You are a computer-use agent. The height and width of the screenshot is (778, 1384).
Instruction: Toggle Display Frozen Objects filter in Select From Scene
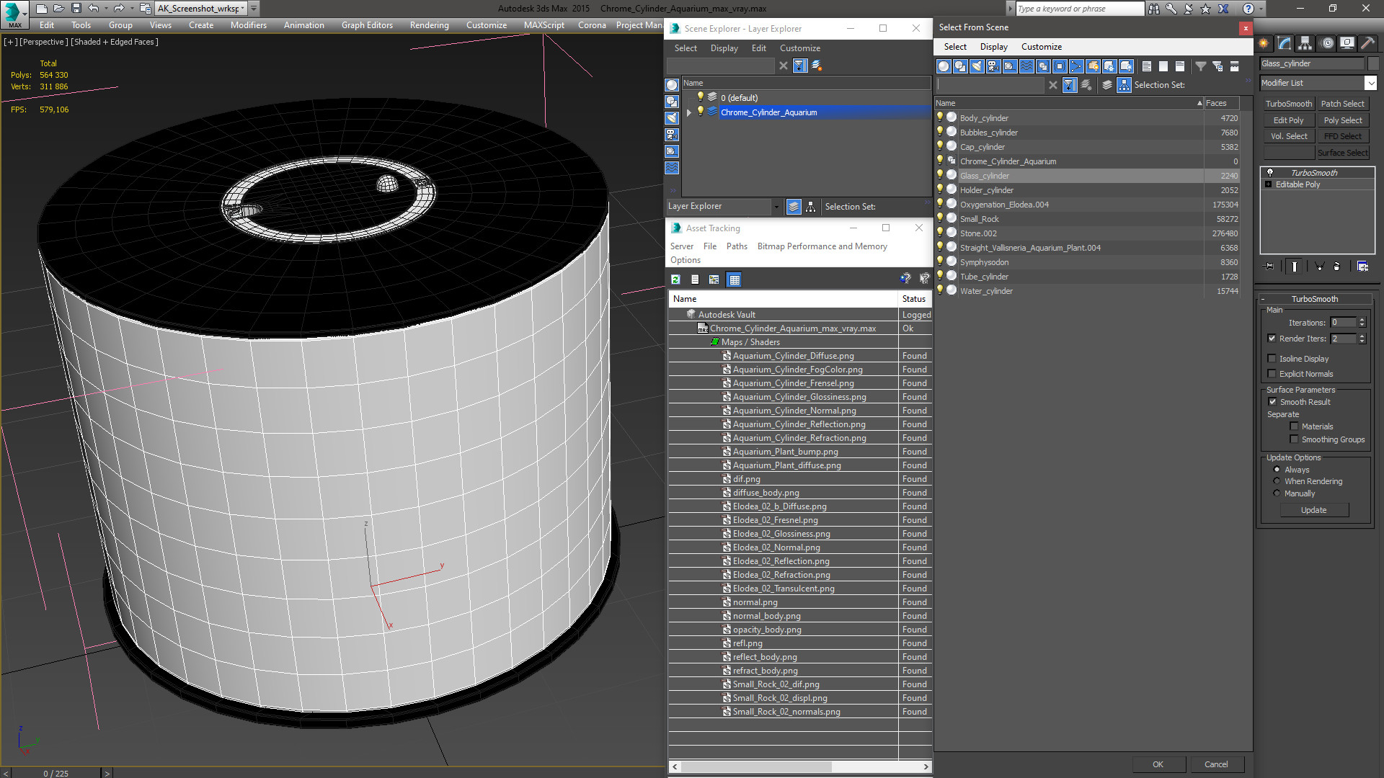pos(1109,66)
